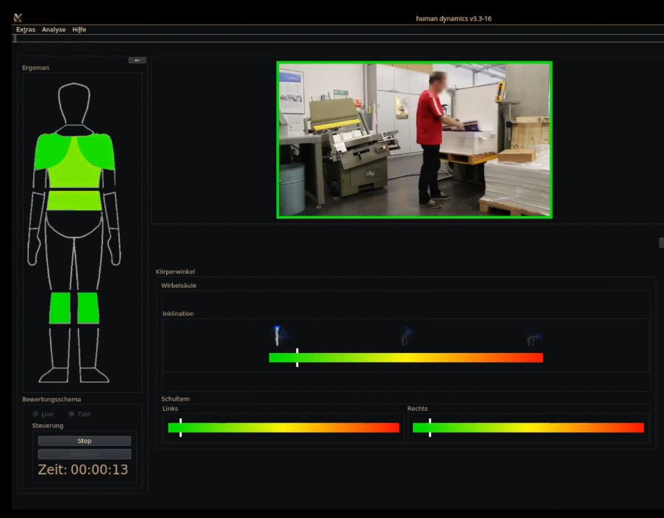
Task: Open the Hilfe menu
Action: pyautogui.click(x=79, y=30)
